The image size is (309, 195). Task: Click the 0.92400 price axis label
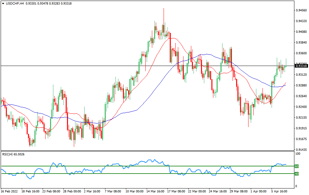click(301, 107)
